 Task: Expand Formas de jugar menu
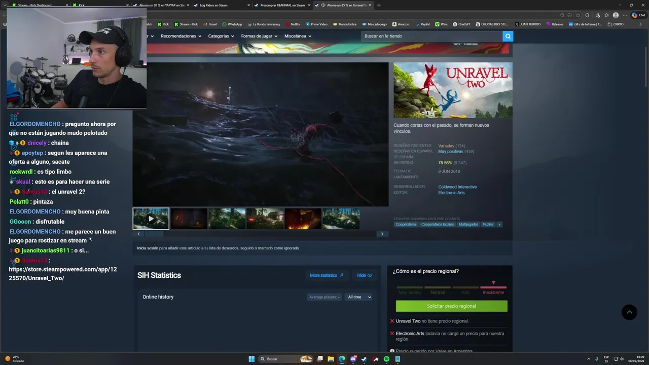pyautogui.click(x=260, y=36)
